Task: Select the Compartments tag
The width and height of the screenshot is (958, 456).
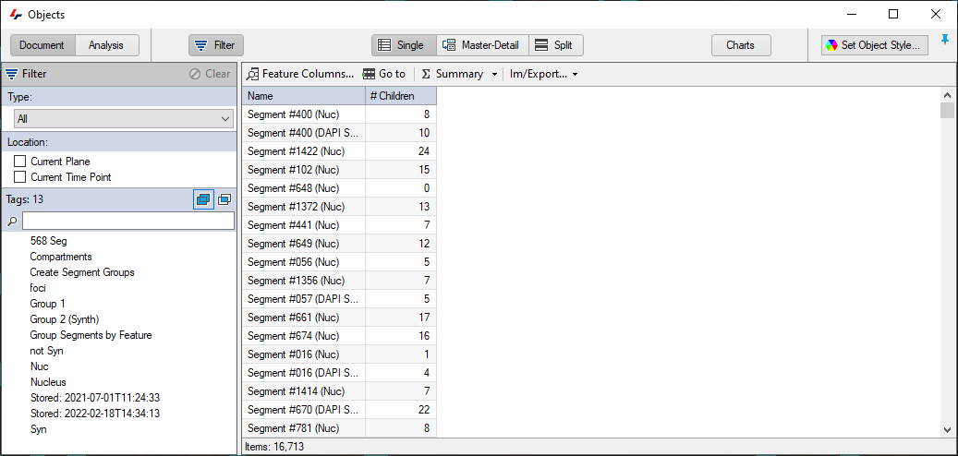Action: coord(61,257)
